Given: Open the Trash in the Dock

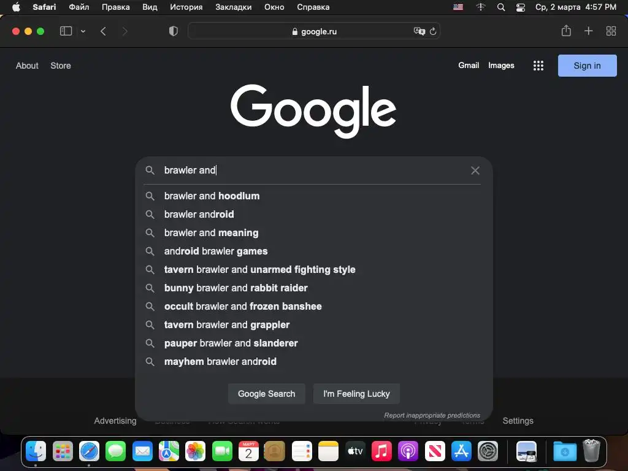Looking at the screenshot, I should [x=592, y=451].
